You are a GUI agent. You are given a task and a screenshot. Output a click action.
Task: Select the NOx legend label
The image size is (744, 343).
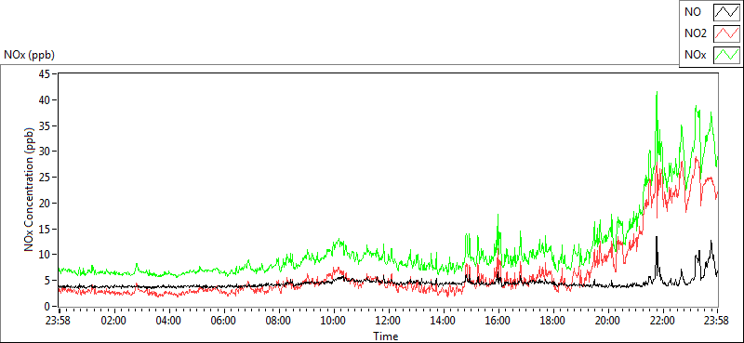point(695,56)
